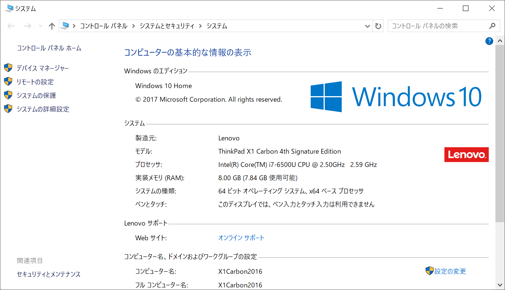Open デバイス マネージャー link
Screen dimensions: 505x290
42,69
